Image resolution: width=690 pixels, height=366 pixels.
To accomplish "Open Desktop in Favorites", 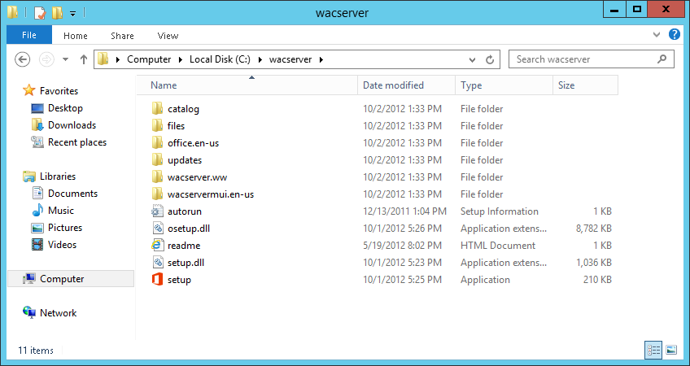I will 65,108.
